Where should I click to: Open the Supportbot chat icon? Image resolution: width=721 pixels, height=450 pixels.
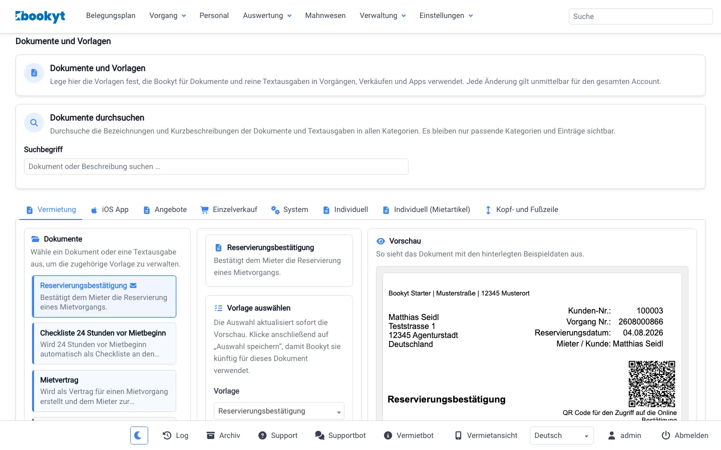point(319,435)
